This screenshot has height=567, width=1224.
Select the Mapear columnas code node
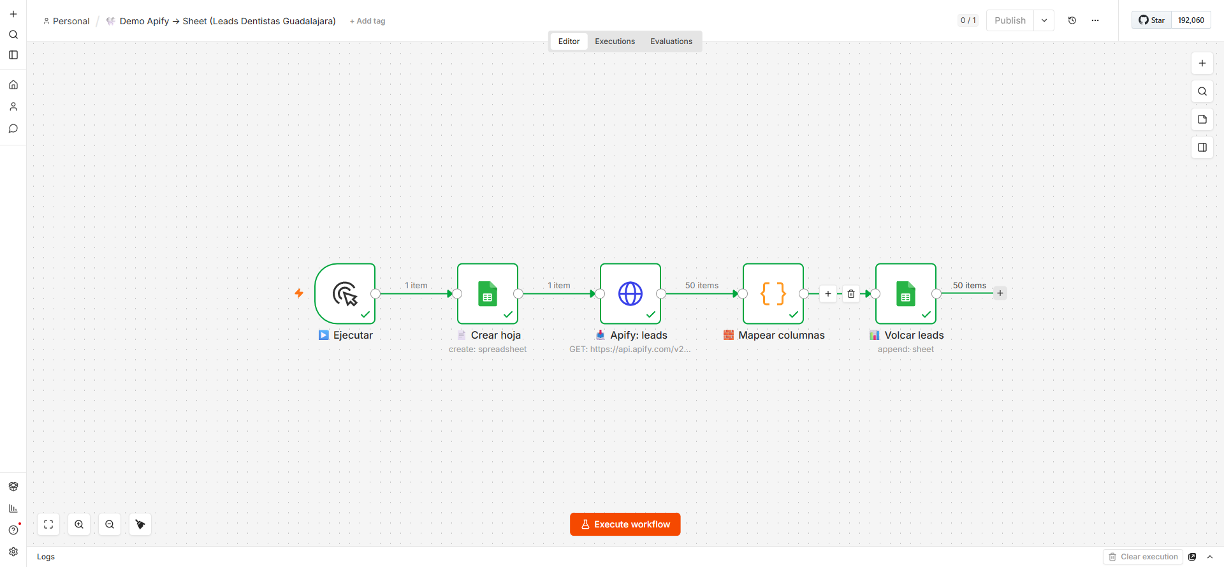pos(773,293)
